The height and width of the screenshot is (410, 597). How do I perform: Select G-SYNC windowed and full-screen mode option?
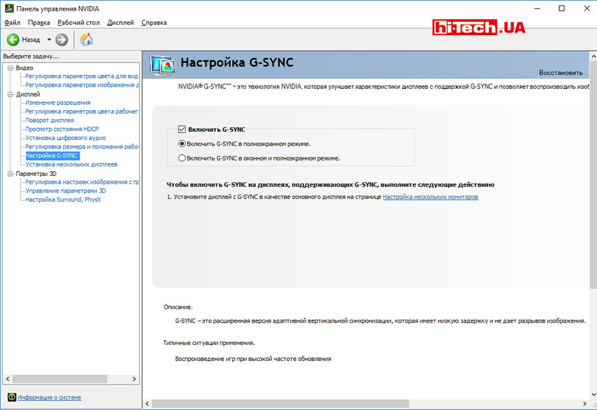182,158
